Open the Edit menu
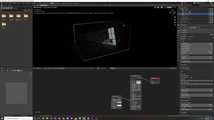This screenshot has height=120, width=214. 6,3
